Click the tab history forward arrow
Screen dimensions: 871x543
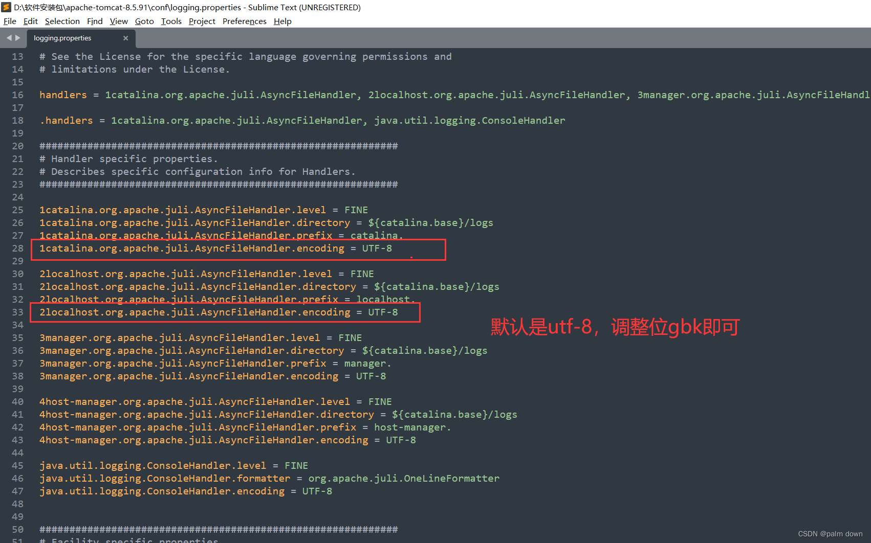point(18,38)
